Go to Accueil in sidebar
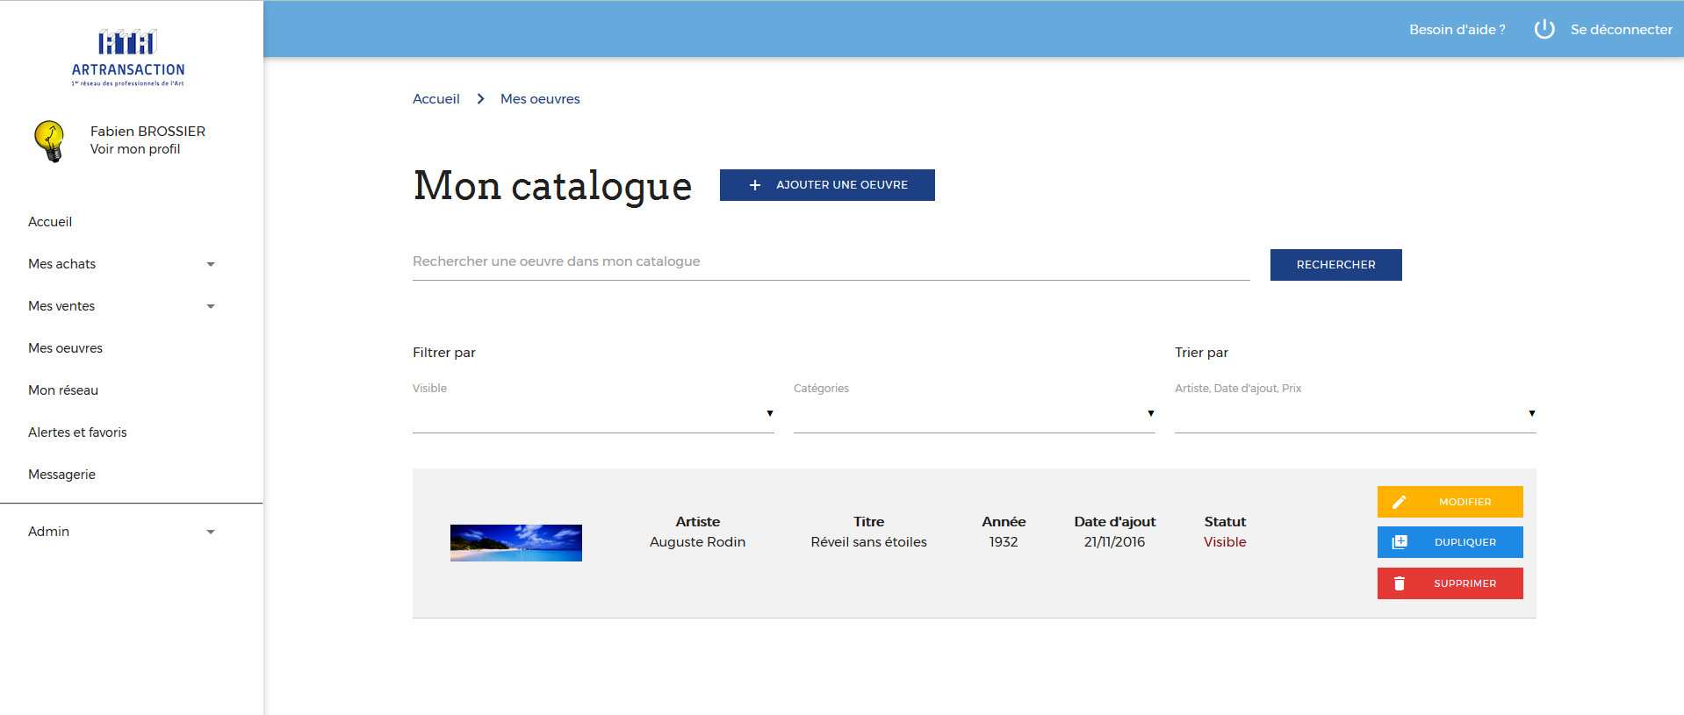The image size is (1684, 715). (x=50, y=222)
